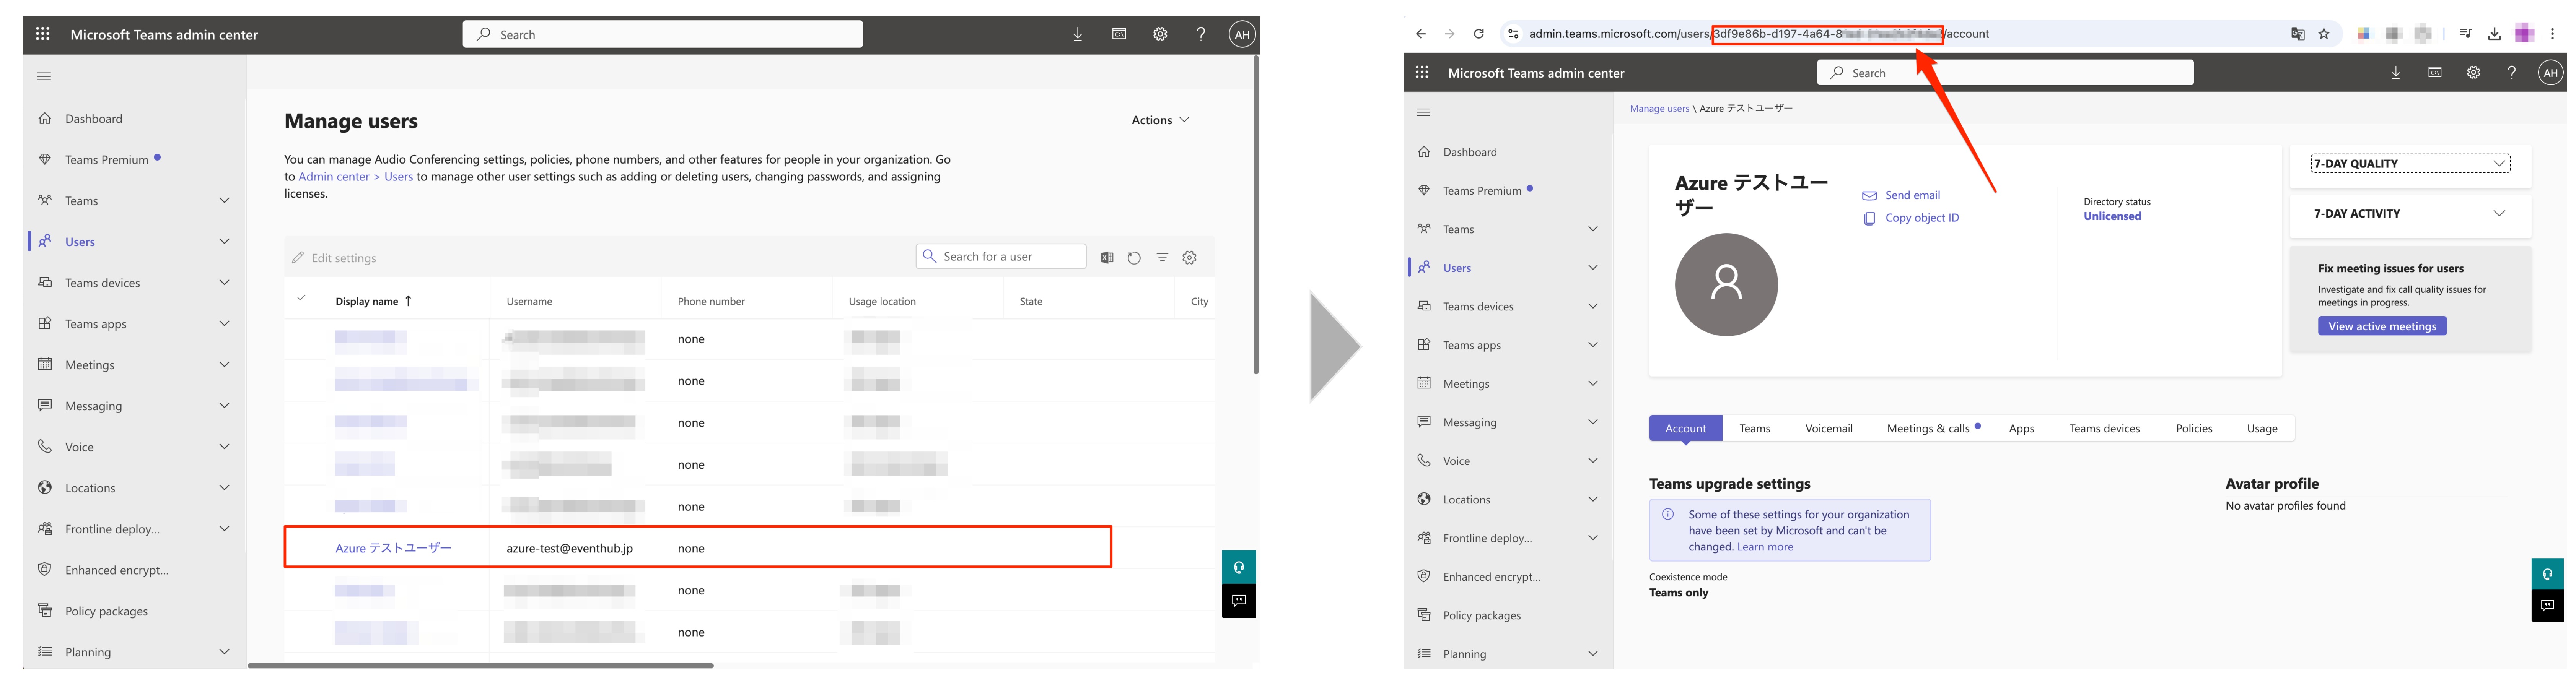Bookmark page with star icon
Image resolution: width=2576 pixels, height=695 pixels.
coord(2324,34)
